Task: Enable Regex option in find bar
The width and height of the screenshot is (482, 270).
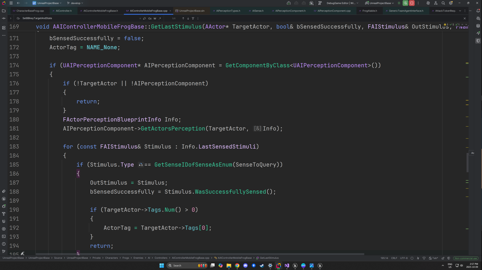Action: tap(160, 19)
